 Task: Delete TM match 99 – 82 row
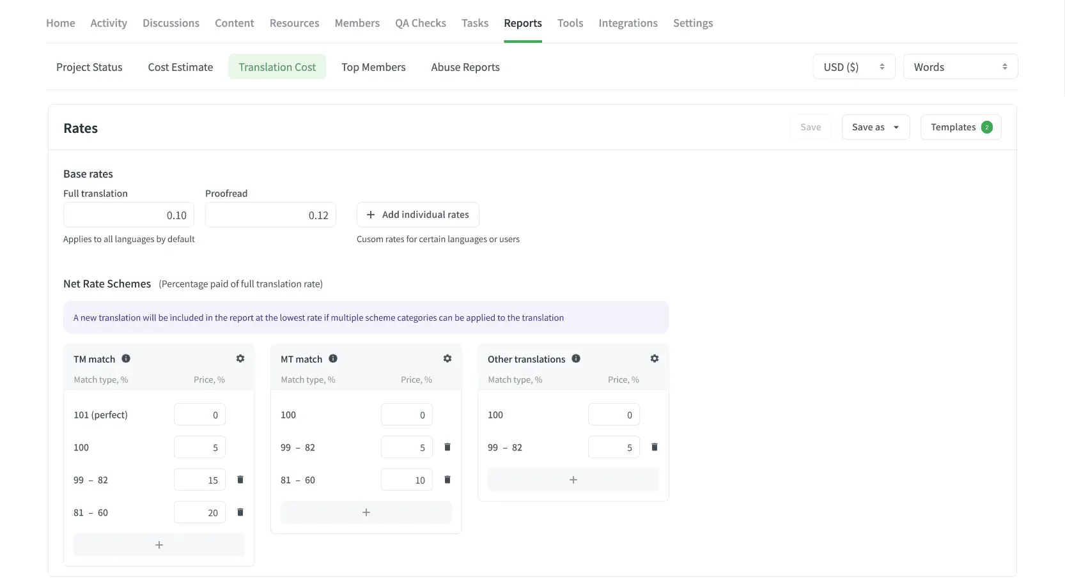[x=240, y=480]
